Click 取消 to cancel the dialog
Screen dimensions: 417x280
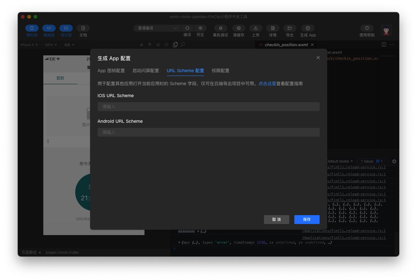277,220
